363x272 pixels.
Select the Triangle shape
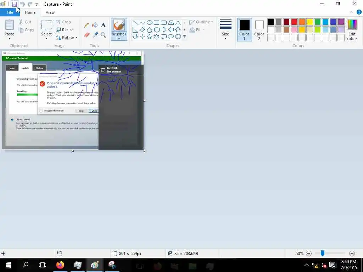point(178,22)
